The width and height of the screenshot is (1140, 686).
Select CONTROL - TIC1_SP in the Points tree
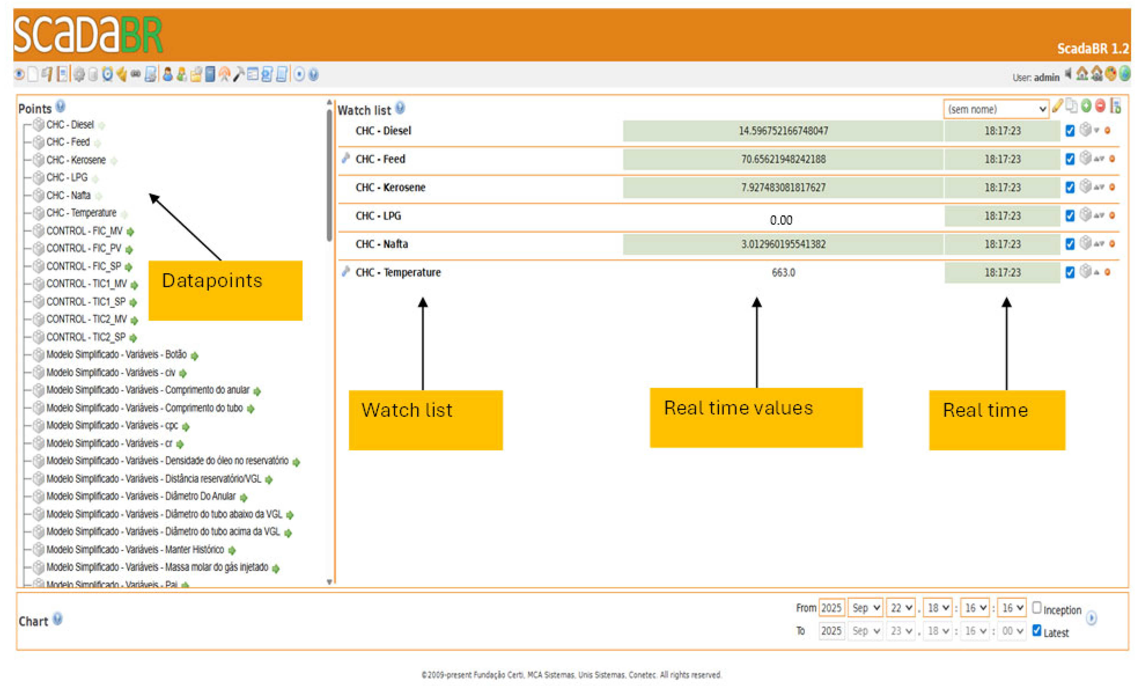click(86, 302)
